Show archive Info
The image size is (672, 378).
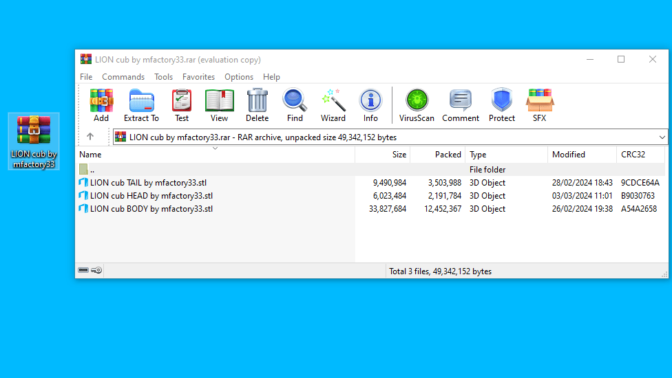point(370,105)
